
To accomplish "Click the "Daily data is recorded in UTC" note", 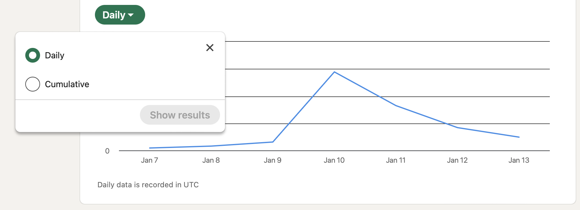I will (x=148, y=185).
